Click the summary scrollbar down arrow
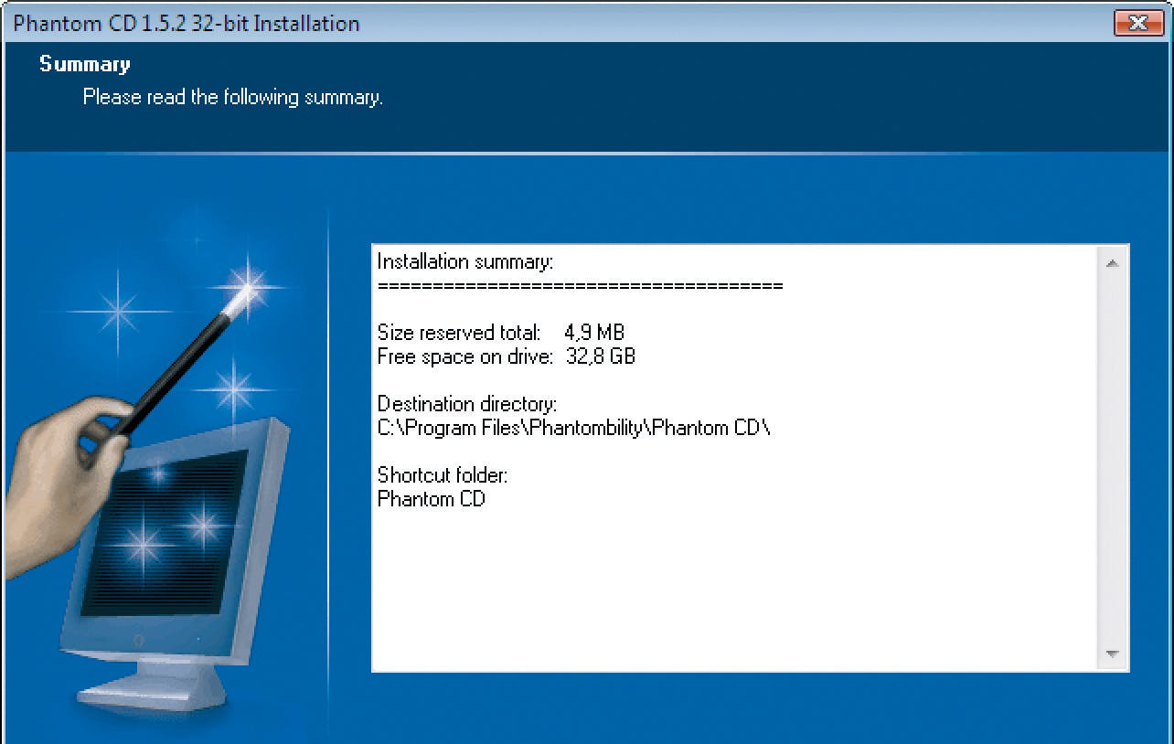 pyautogui.click(x=1112, y=654)
